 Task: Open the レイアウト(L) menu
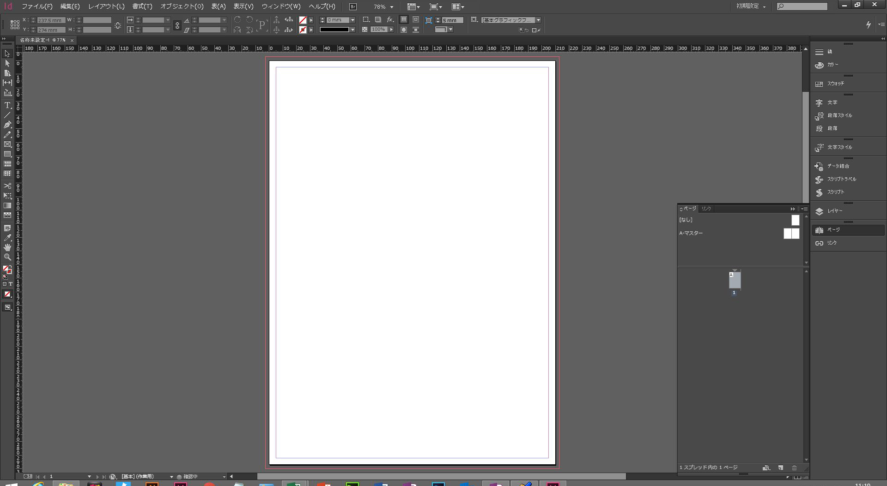(106, 6)
